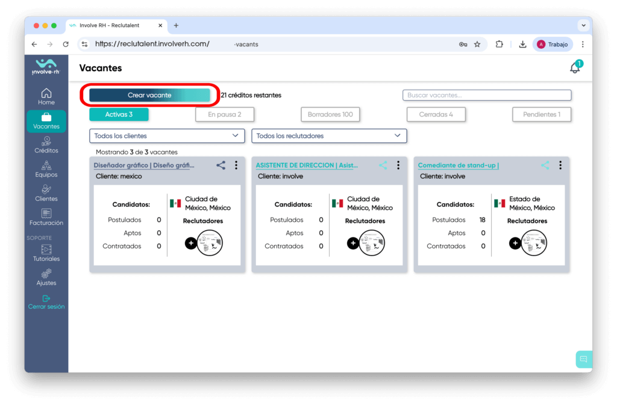The height and width of the screenshot is (405, 617).
Task: Switch to the Borradores 100 tab
Action: coord(330,115)
